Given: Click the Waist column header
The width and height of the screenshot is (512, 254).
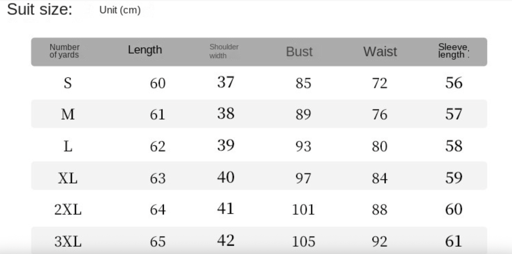Looking at the screenshot, I should pyautogui.click(x=380, y=52).
